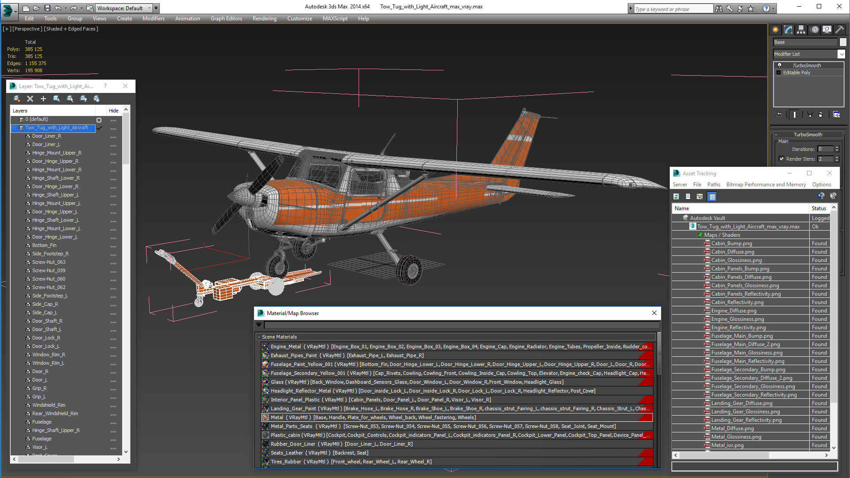Screen dimensions: 850x478
Task: Open the MAXScript menu
Action: coord(335,19)
